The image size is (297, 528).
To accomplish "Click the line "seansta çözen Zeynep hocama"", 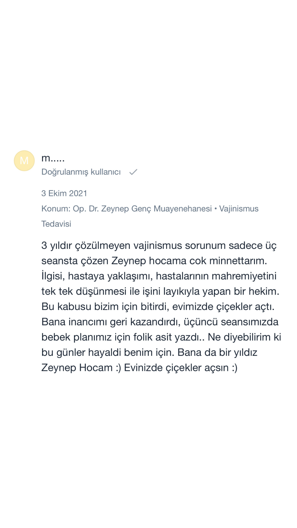I will [x=154, y=261].
